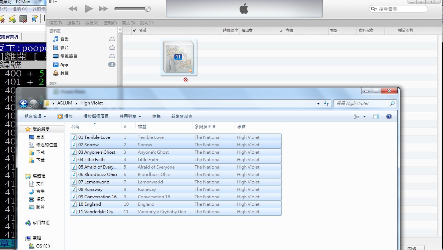Select 音樂 in iTunes library sidebar
The width and height of the screenshot is (443, 250).
click(x=65, y=39)
